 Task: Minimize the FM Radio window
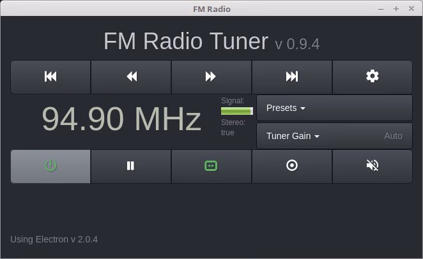(x=381, y=9)
